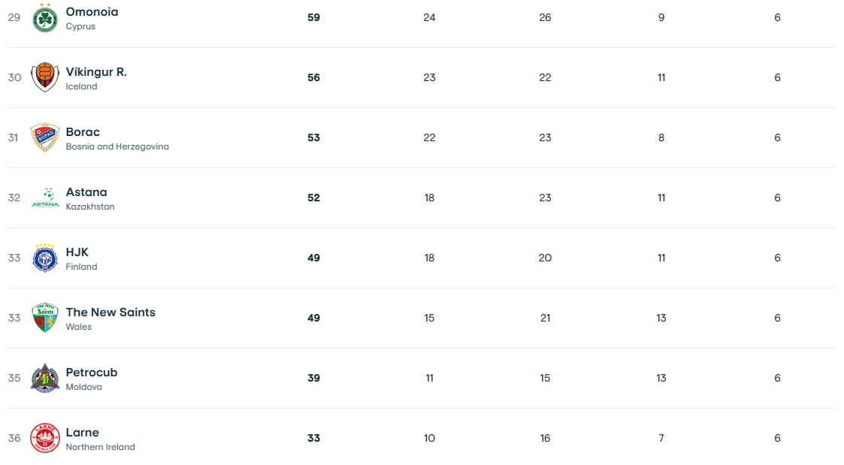The height and width of the screenshot is (465, 844).
Task: Open the Larne team page
Action: pos(83,433)
